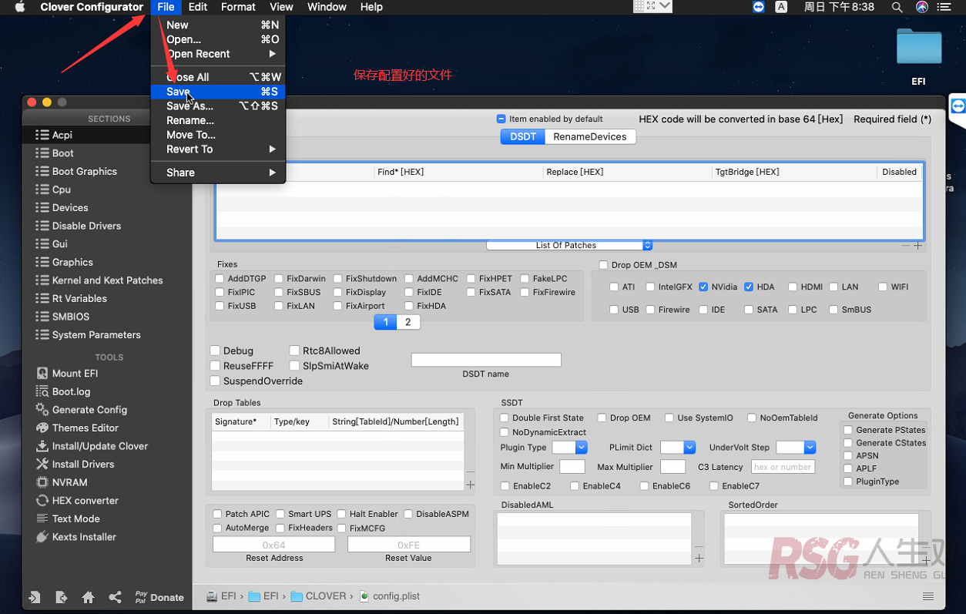Add a row to the DSDT patches table
The image size is (966, 614).
click(917, 246)
